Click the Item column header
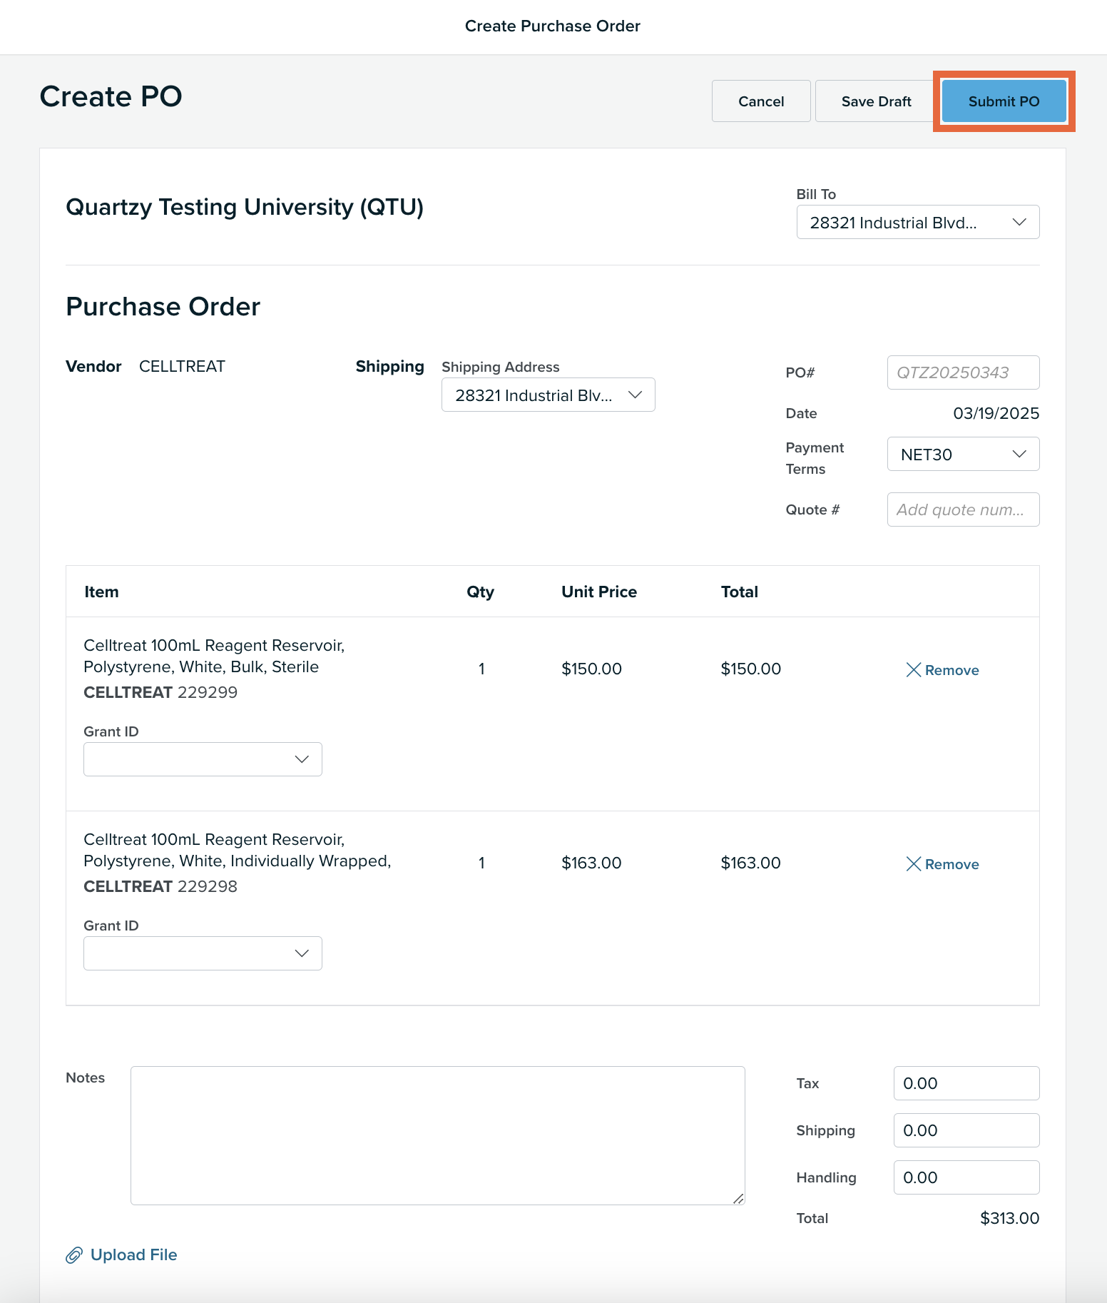This screenshot has height=1303, width=1107. [x=101, y=592]
